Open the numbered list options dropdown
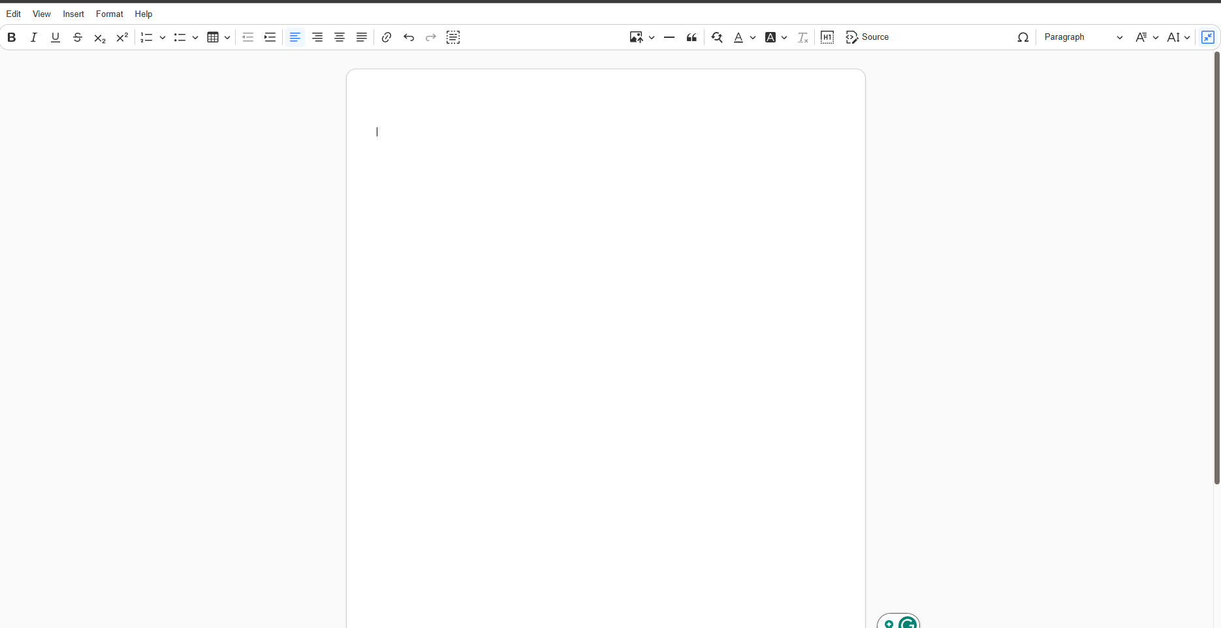1221x628 pixels. (163, 37)
